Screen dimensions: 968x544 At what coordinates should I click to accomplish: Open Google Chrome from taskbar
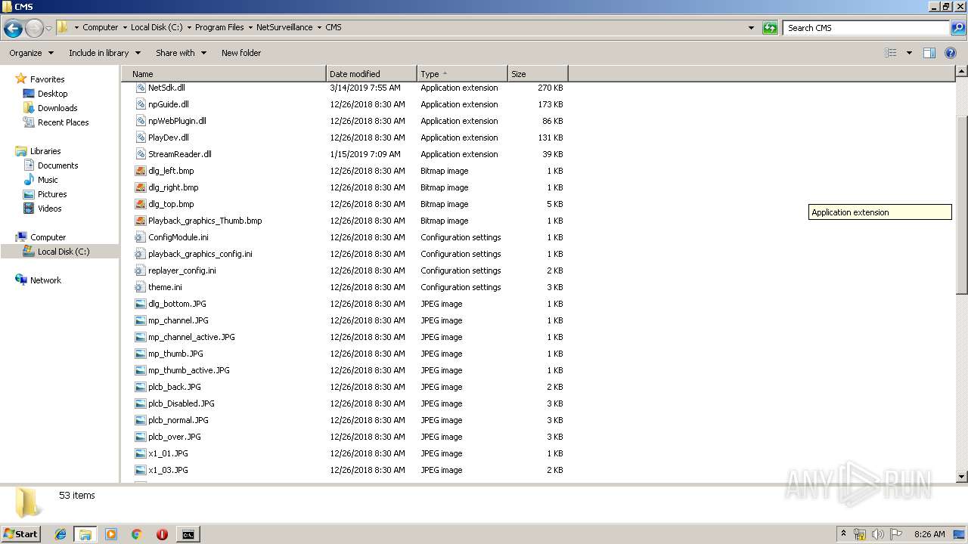point(137,534)
